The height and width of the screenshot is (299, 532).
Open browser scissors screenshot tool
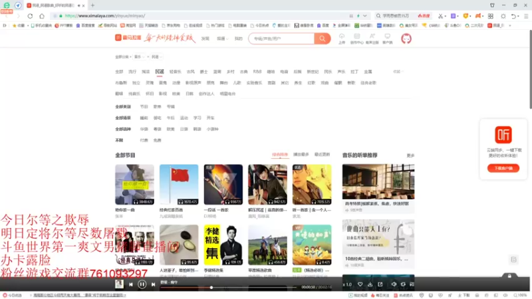point(440,16)
